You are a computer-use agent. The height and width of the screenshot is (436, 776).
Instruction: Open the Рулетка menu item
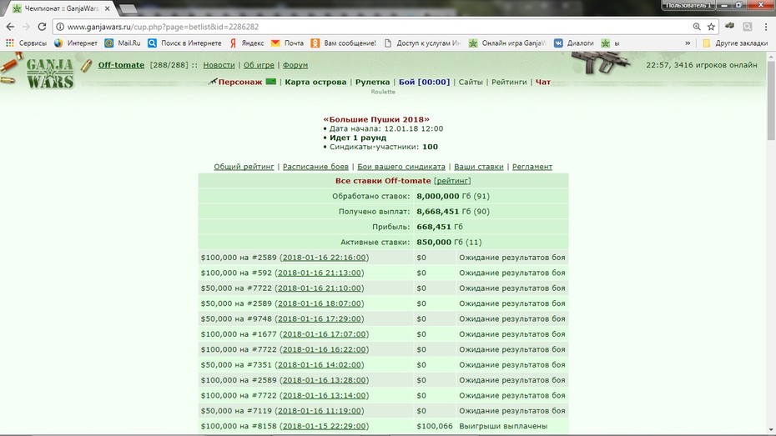click(373, 82)
